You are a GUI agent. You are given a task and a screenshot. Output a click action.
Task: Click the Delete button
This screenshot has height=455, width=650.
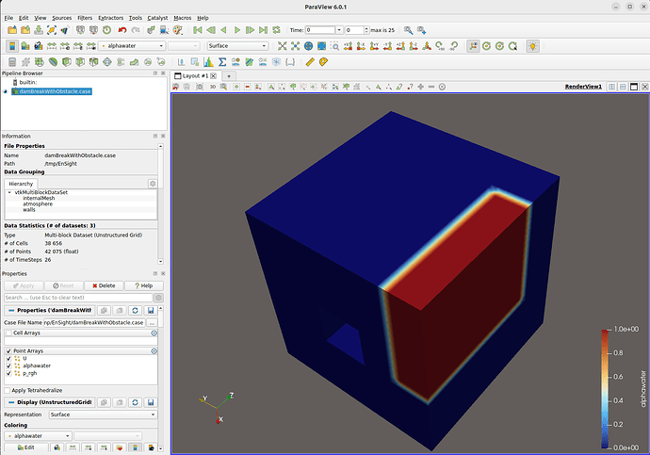click(104, 286)
